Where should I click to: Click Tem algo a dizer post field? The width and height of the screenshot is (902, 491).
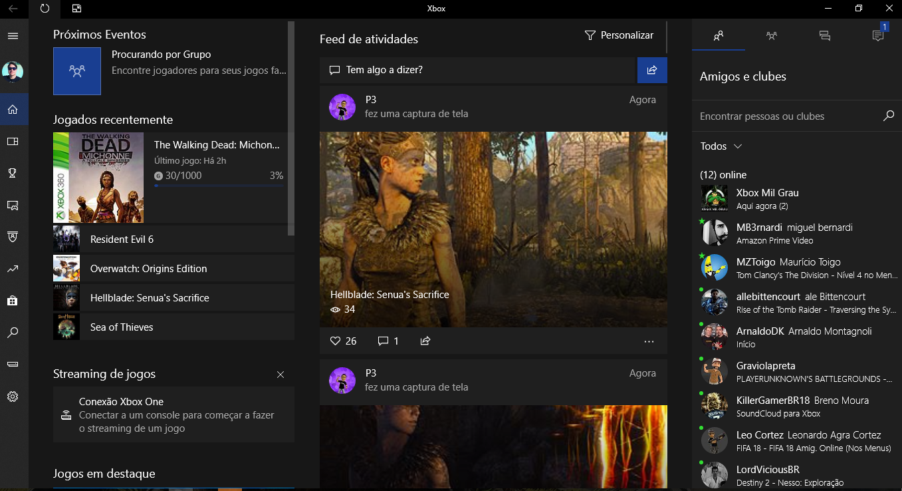477,70
